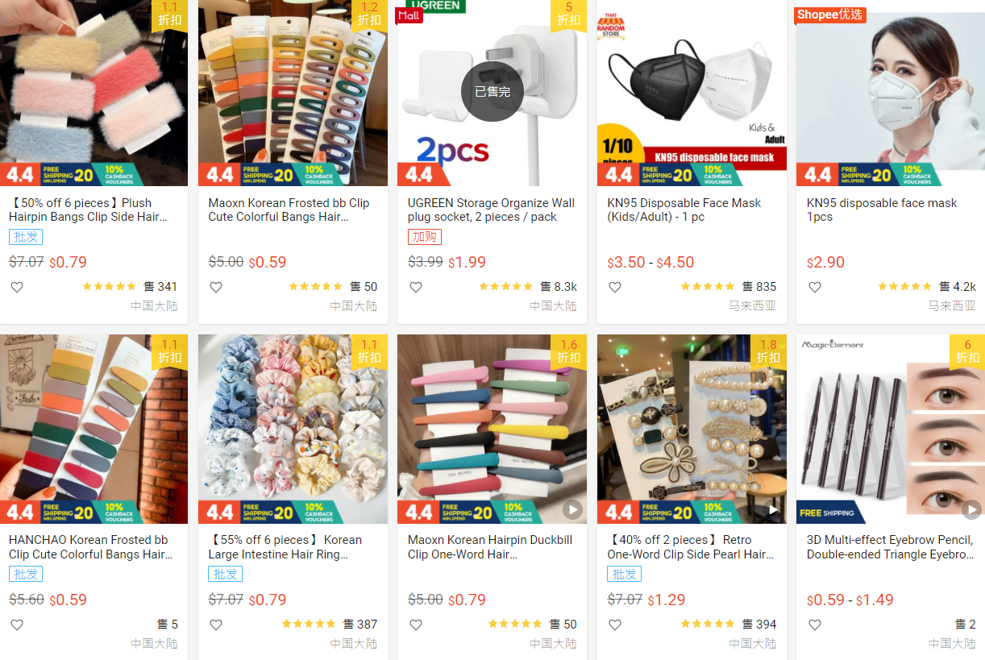The width and height of the screenshot is (985, 660).
Task: Favorite the 3D Multi-effect Eyebrow Pencil
Action: coord(815,625)
